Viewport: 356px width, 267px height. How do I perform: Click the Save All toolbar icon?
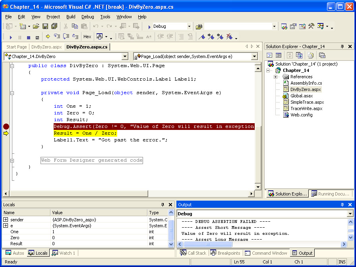(x=54, y=26)
